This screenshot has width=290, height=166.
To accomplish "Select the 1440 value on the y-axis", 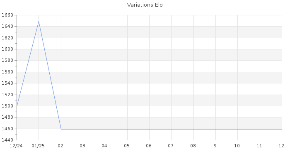I will click(x=8, y=140).
